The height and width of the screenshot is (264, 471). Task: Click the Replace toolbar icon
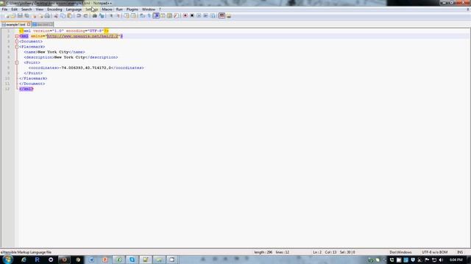point(102,15)
